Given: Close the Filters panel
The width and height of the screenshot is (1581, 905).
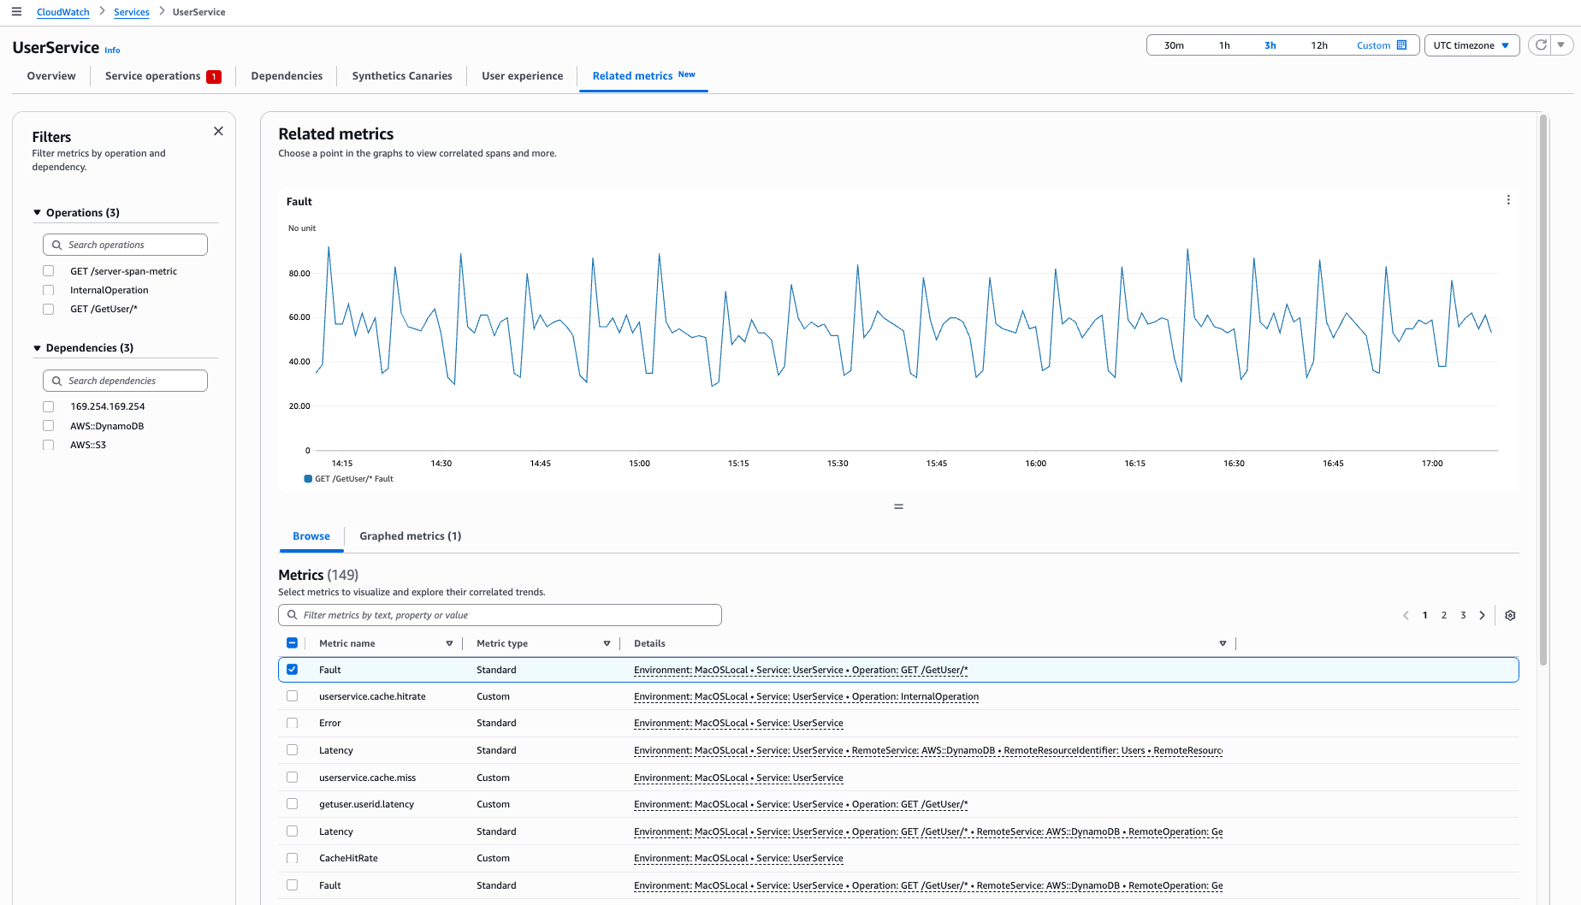Looking at the screenshot, I should pos(218,130).
